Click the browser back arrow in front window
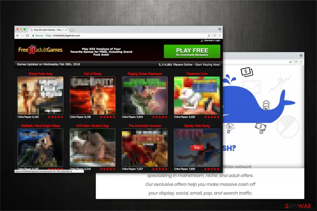The width and height of the screenshot is (317, 211). point(18,35)
